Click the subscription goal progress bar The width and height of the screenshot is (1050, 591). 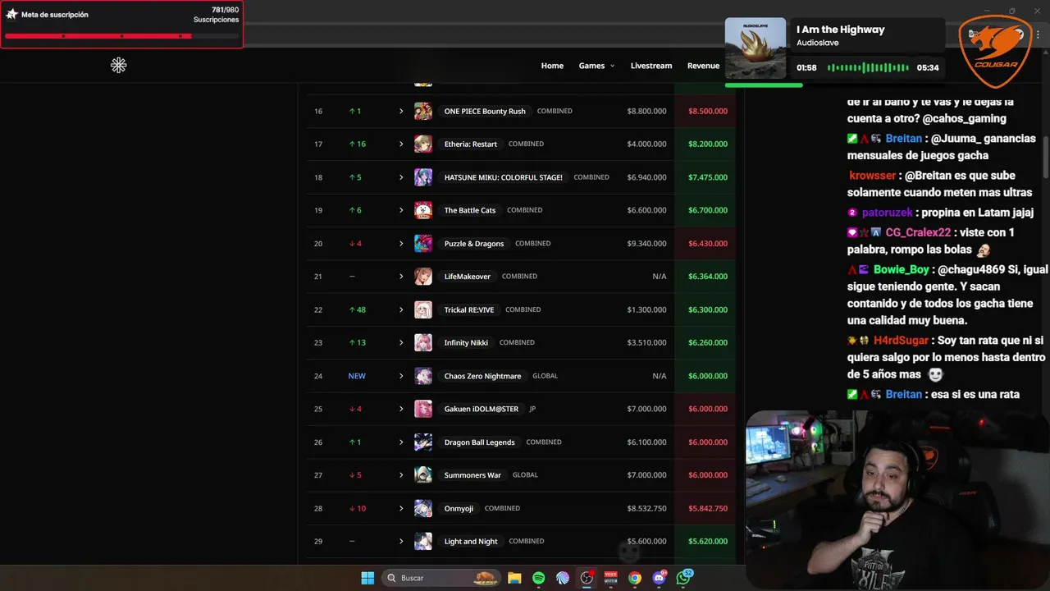point(121,36)
